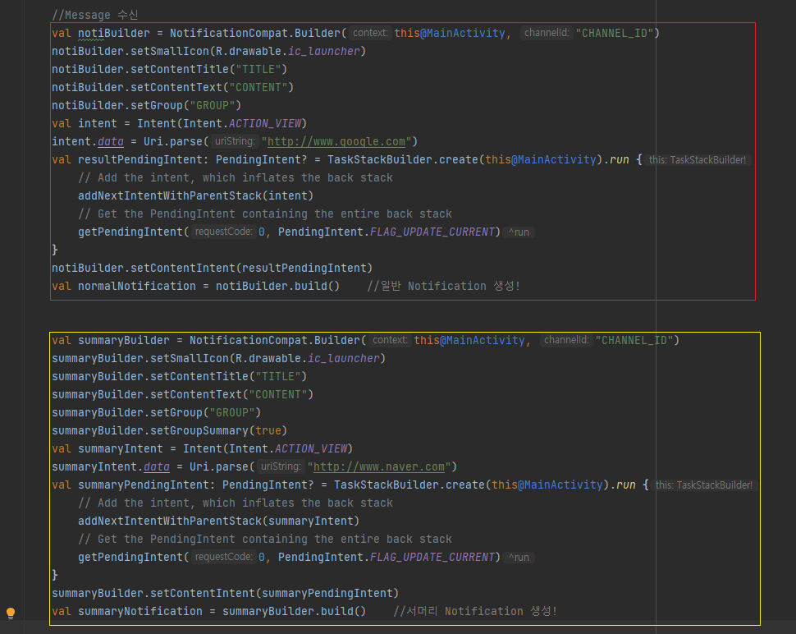Open the http://www.google.com link
Viewport: 796px width, 634px height.
tap(336, 142)
